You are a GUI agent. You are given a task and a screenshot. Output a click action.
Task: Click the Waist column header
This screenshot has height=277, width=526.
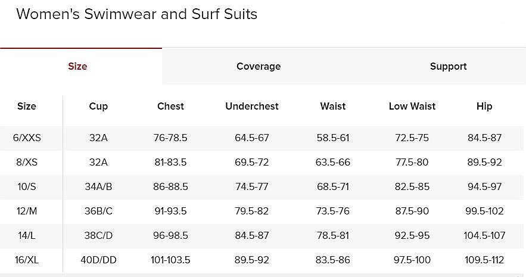coord(333,106)
